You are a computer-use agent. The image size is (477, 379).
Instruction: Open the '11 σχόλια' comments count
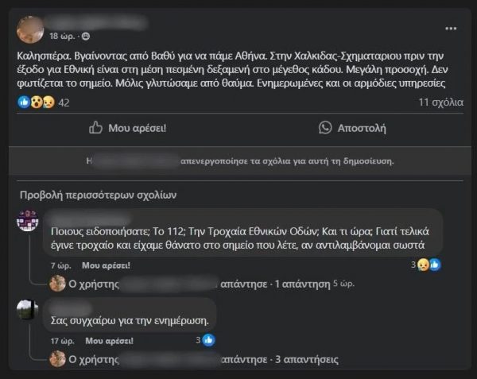point(440,102)
